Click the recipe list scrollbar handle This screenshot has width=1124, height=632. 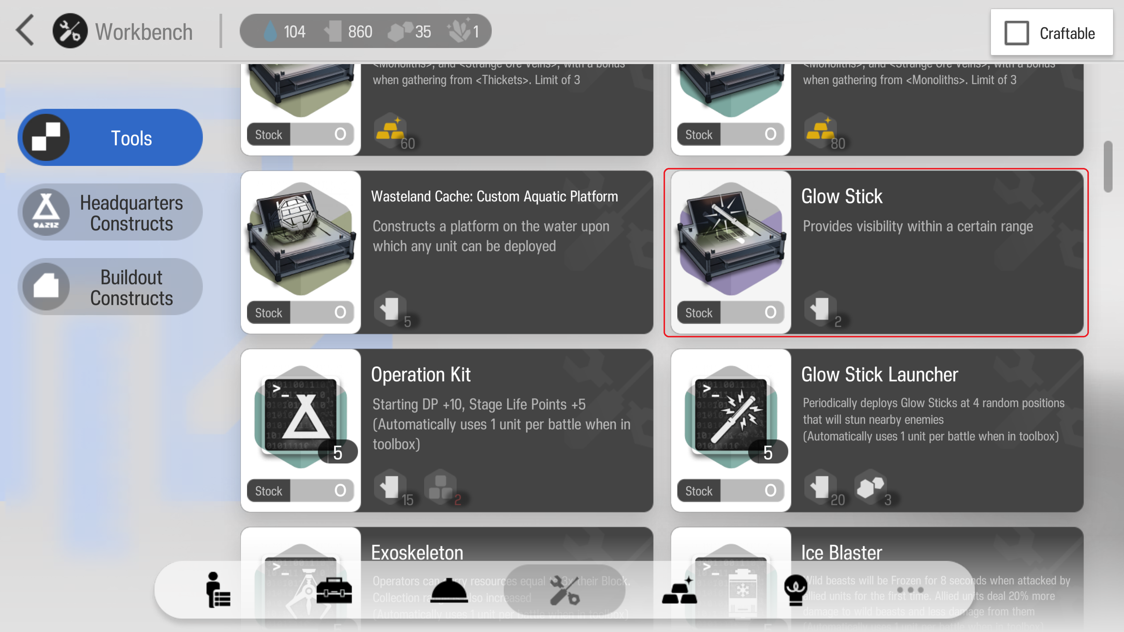[x=1107, y=166]
